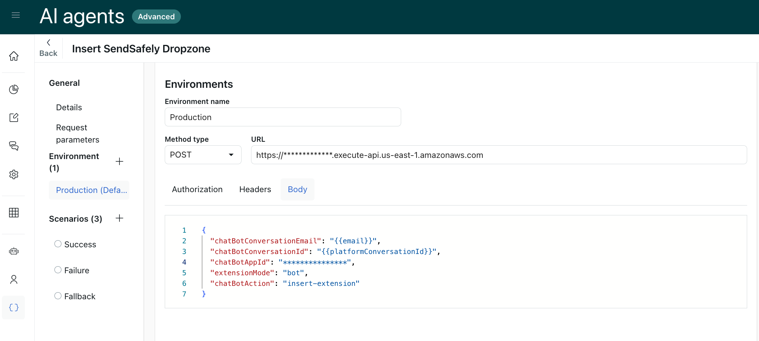Click the chatBotAppId line in body editor
759x341 pixels.
[283, 262]
